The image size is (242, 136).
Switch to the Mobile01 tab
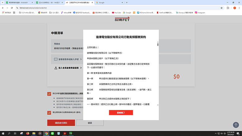pos(19,2)
